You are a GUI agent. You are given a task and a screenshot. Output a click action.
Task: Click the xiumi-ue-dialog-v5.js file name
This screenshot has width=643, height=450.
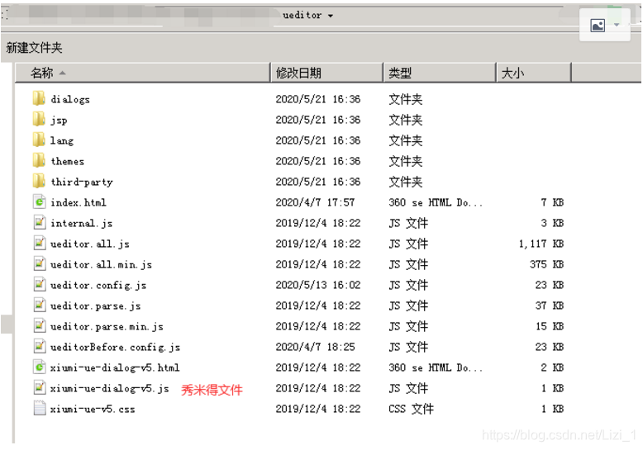pos(109,388)
